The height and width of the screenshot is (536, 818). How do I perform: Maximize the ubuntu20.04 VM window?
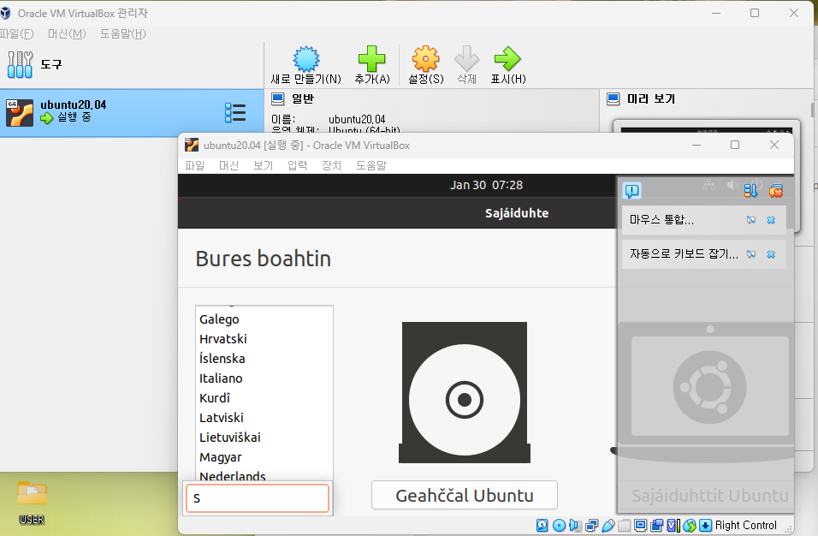point(735,145)
